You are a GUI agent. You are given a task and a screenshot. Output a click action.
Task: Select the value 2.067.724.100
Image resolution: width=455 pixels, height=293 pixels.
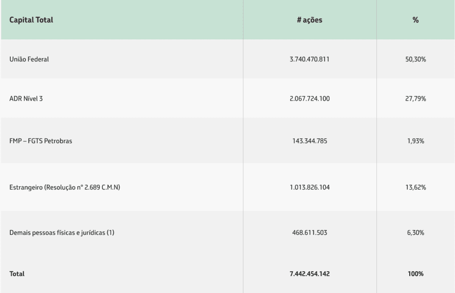pyautogui.click(x=310, y=99)
